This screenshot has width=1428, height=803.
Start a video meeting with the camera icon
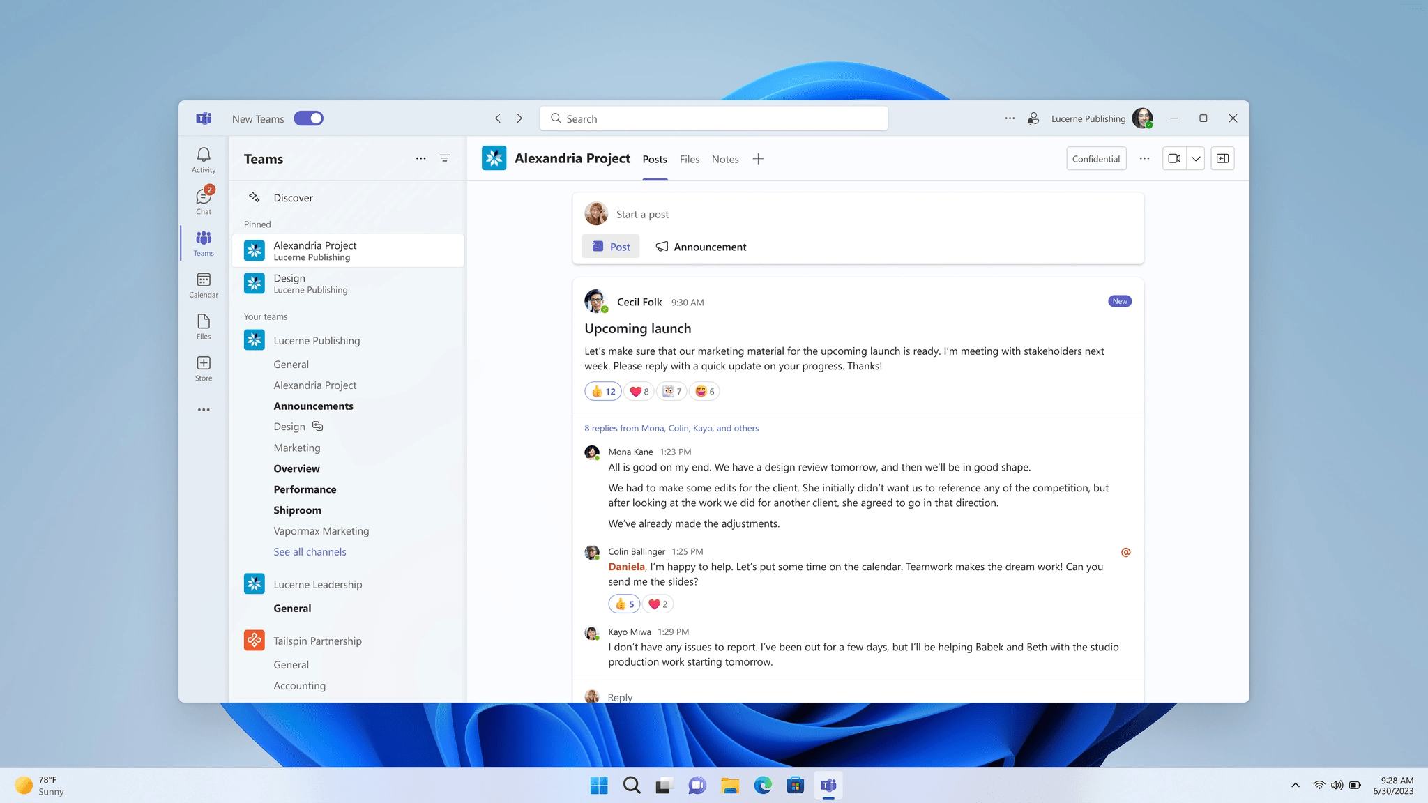[1173, 158]
